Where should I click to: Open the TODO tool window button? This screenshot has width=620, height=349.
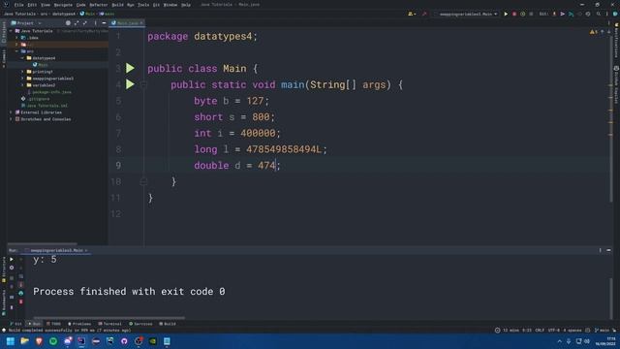coord(54,324)
